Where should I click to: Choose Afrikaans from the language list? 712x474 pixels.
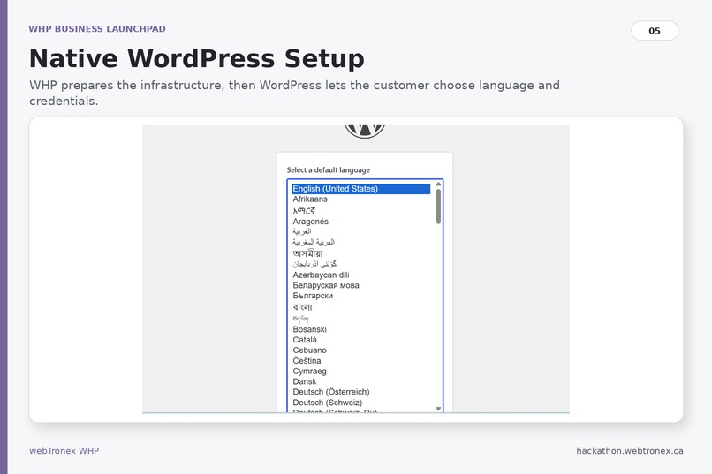coord(310,199)
